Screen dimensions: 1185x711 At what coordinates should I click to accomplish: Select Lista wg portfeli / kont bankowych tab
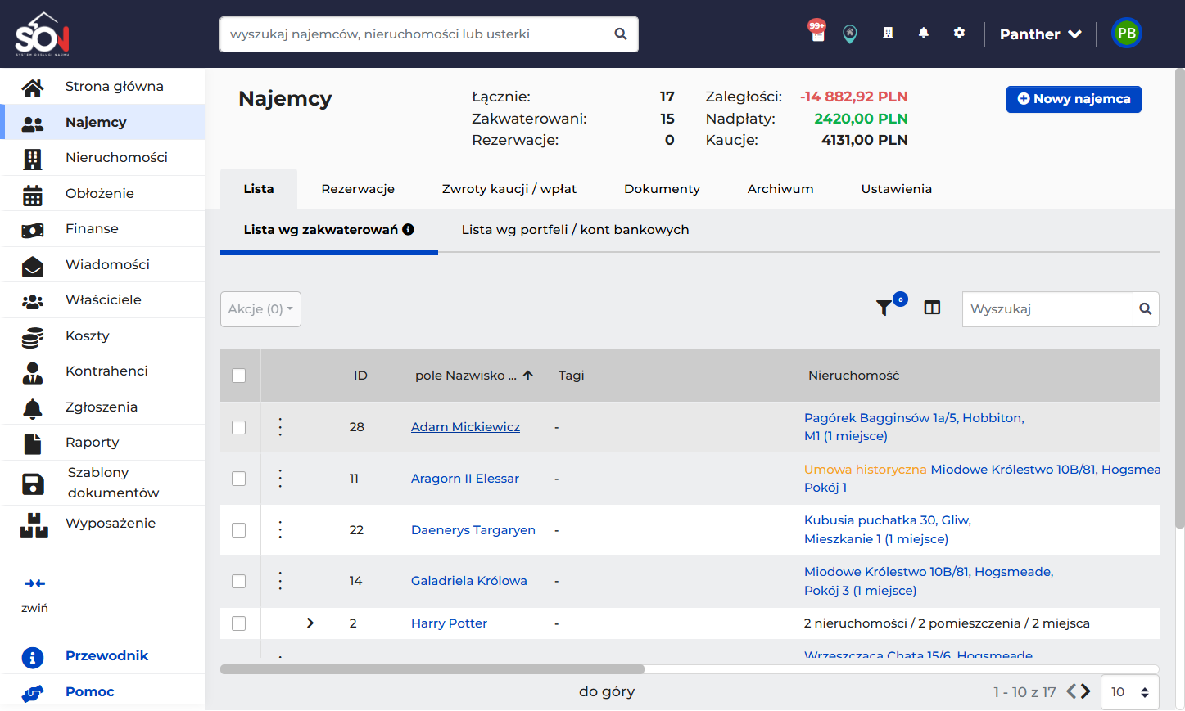(x=575, y=230)
